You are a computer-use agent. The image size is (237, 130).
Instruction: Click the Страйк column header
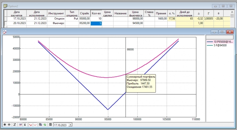84,13
